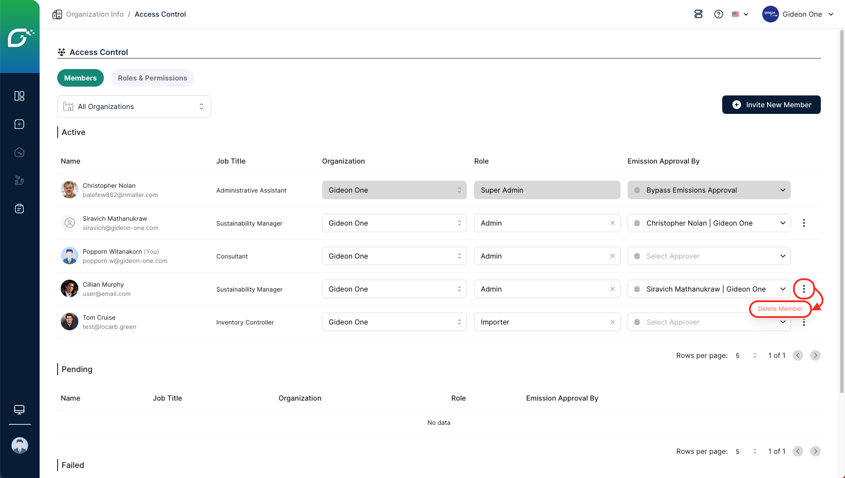Open the clipboard report icon in sidebar
This screenshot has height=478, width=845.
click(19, 208)
